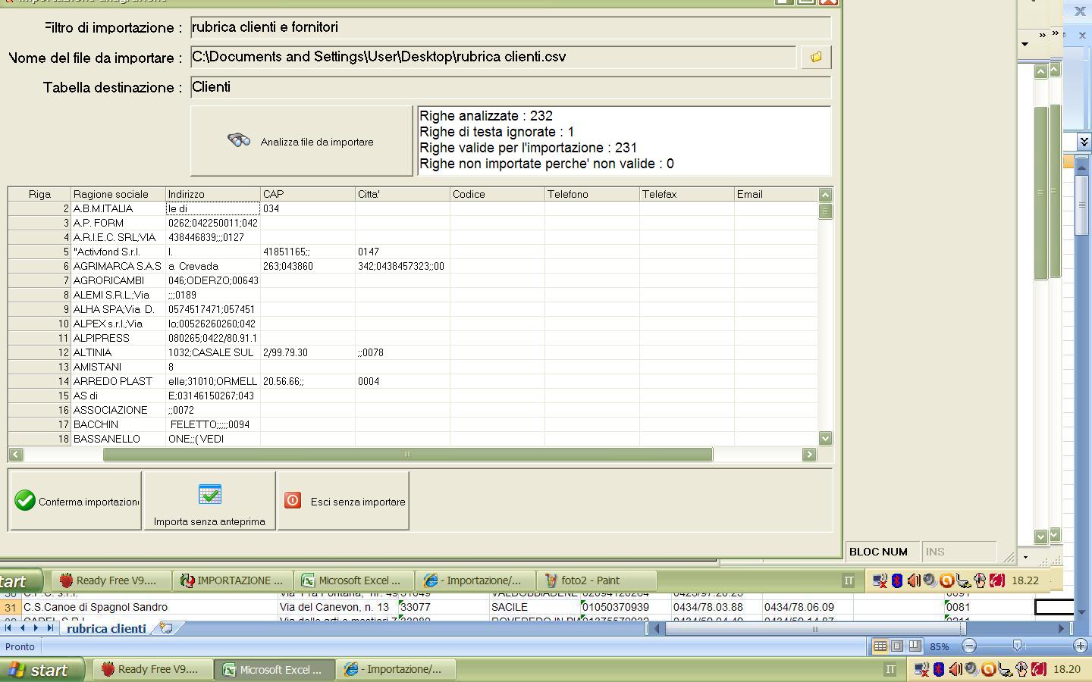This screenshot has width=1092, height=682.
Task: Go to first sheet in Excel
Action: click(9, 627)
